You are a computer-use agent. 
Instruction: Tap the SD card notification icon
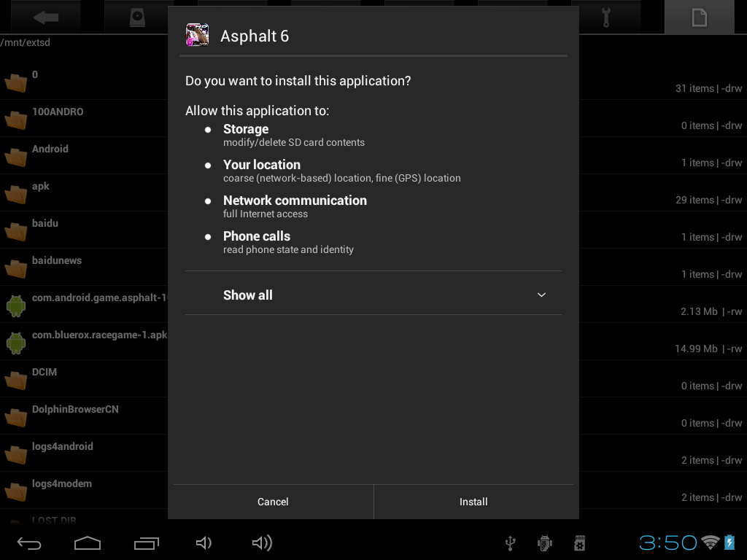pyautogui.click(x=579, y=542)
